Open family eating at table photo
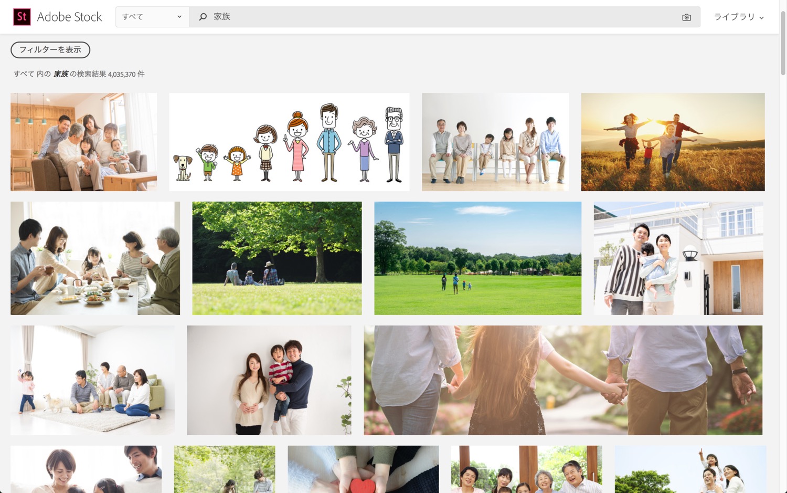 [95, 258]
